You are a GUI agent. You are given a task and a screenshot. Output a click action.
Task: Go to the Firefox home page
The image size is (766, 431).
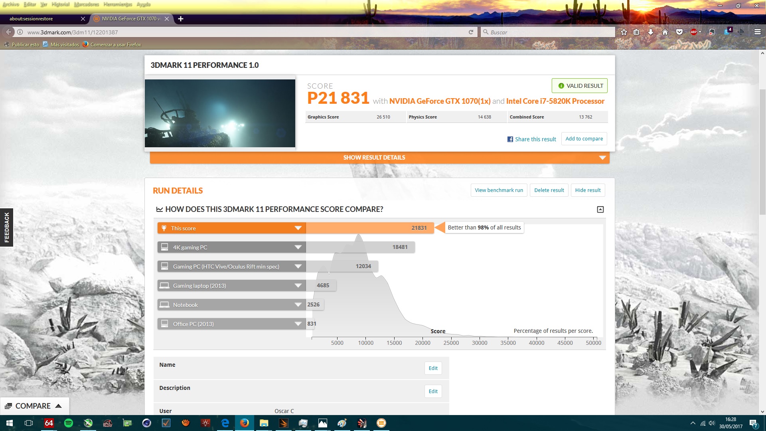[665, 32]
